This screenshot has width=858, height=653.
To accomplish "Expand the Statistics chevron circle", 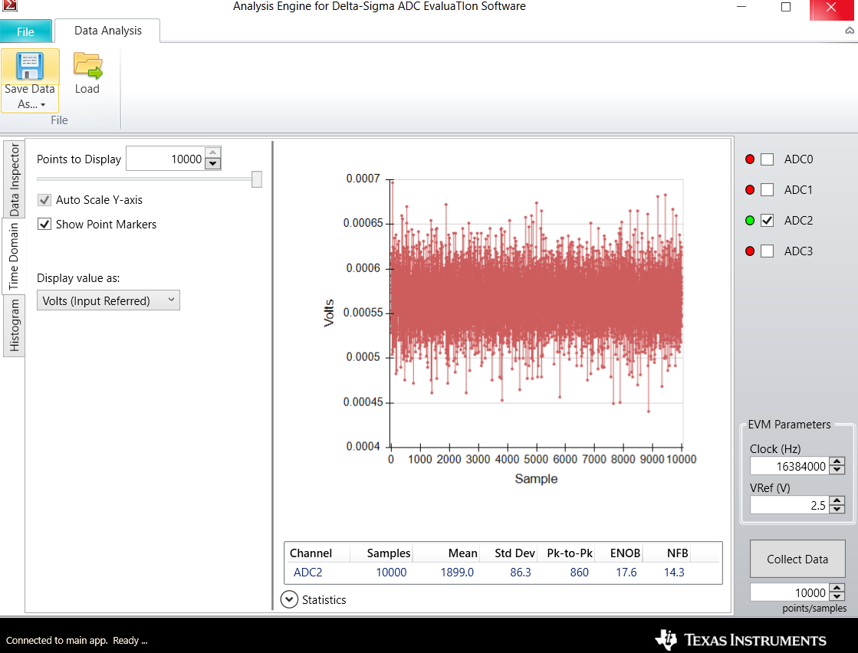I will click(x=289, y=599).
